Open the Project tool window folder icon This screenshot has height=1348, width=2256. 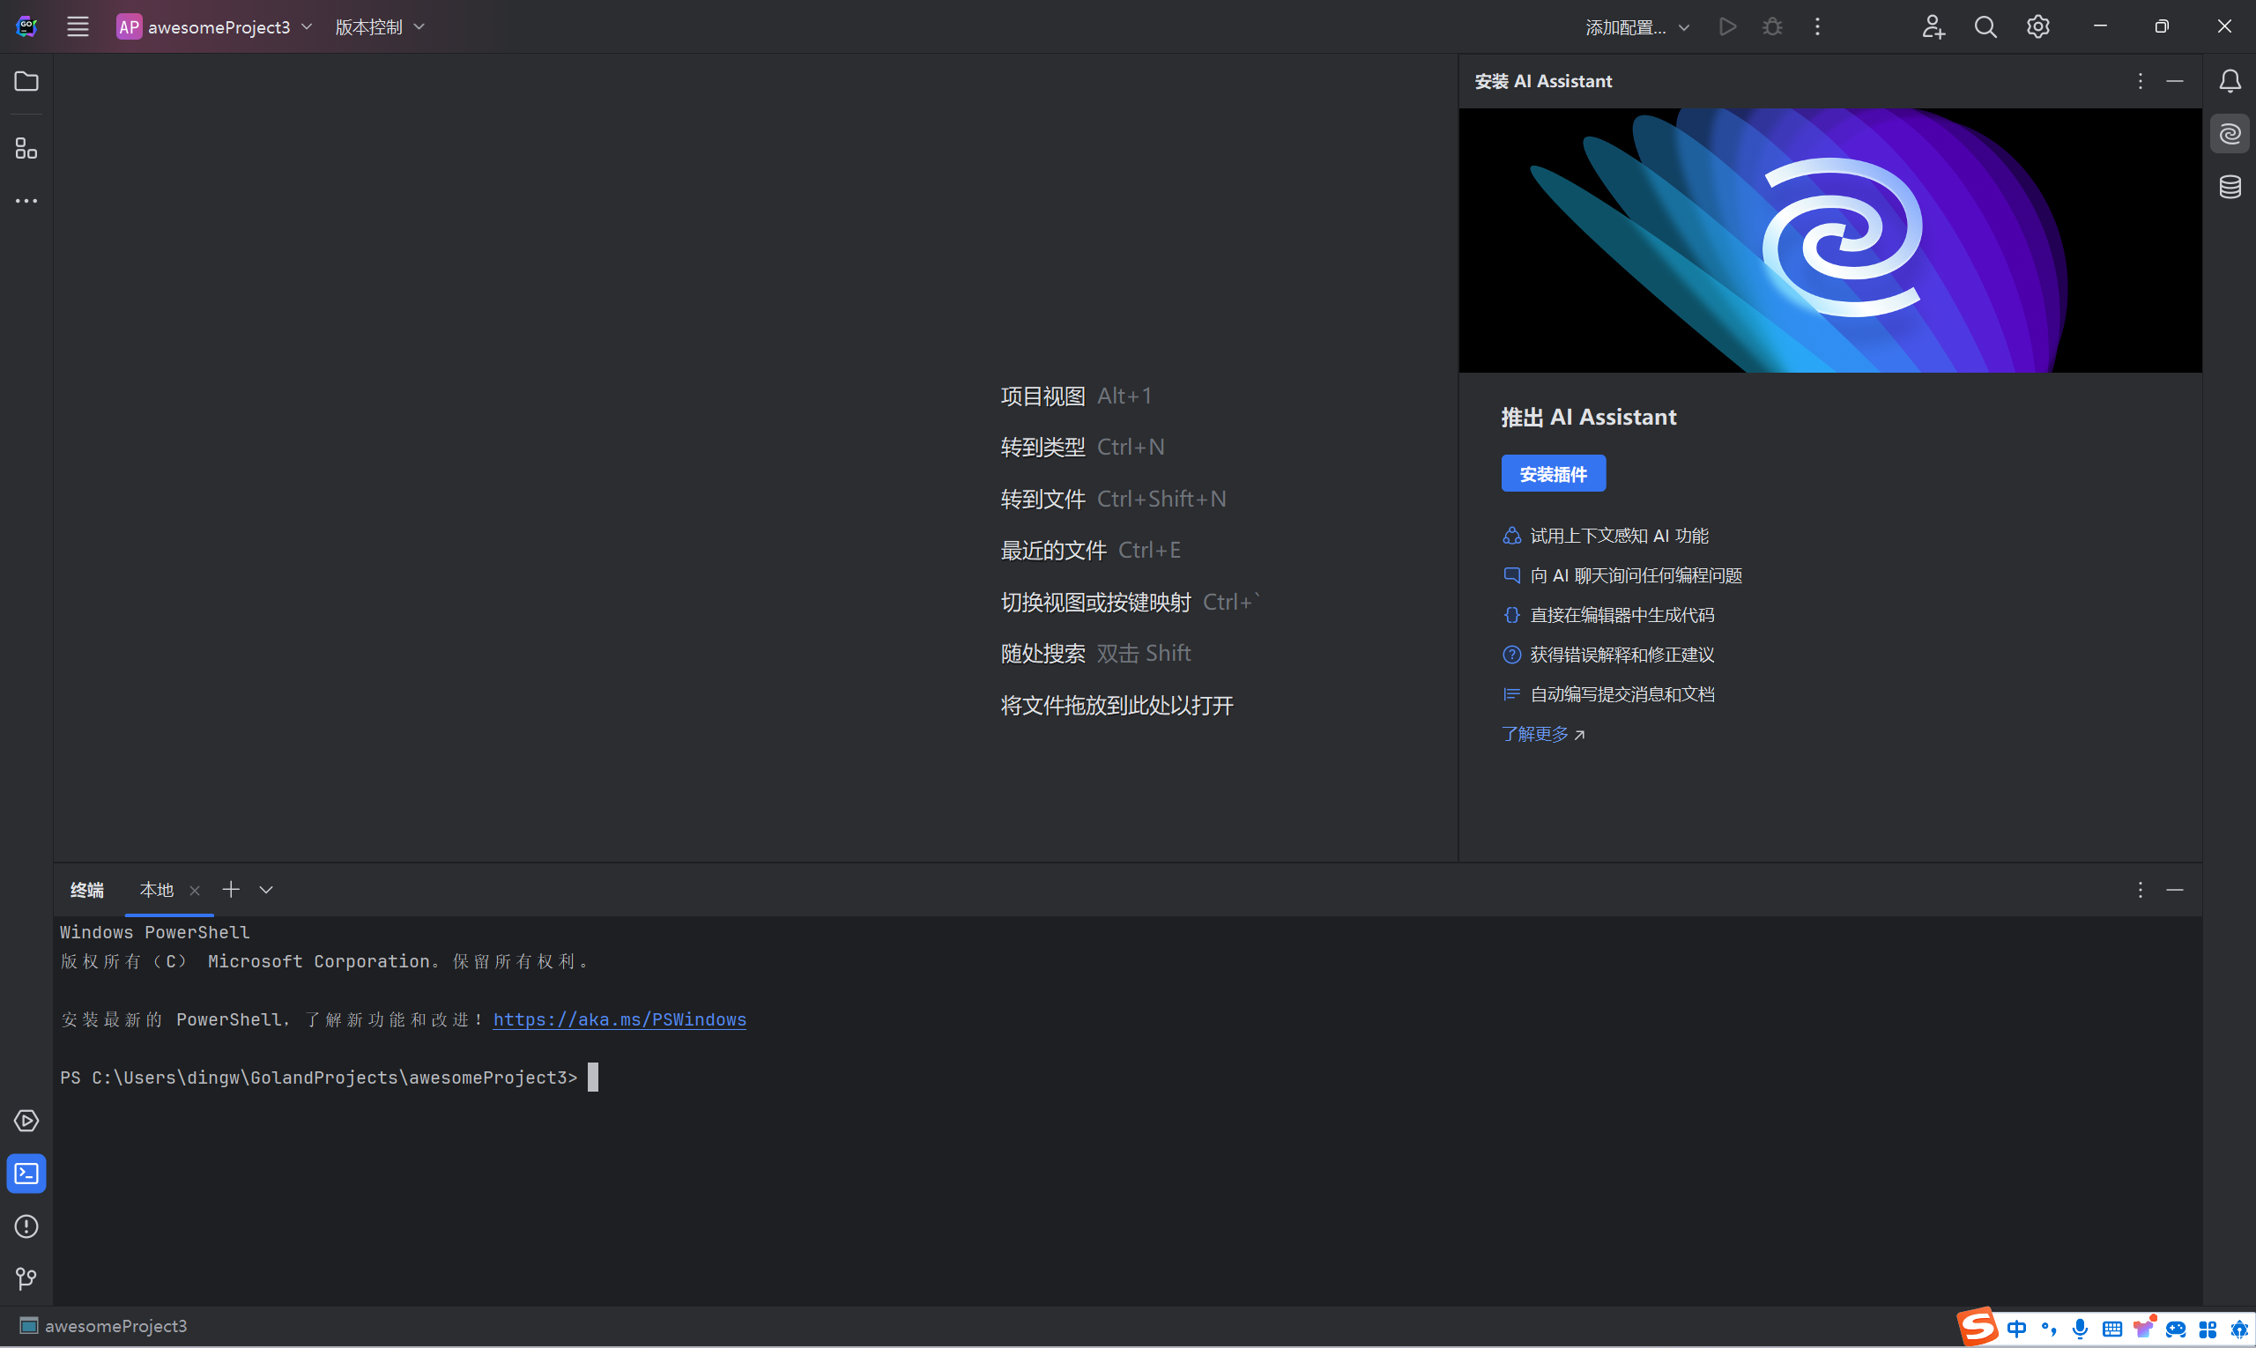26,82
